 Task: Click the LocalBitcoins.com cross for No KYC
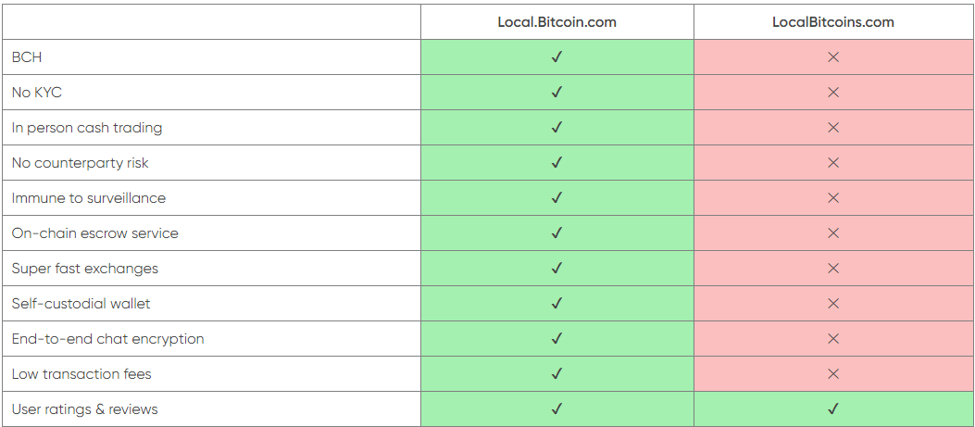click(x=833, y=92)
